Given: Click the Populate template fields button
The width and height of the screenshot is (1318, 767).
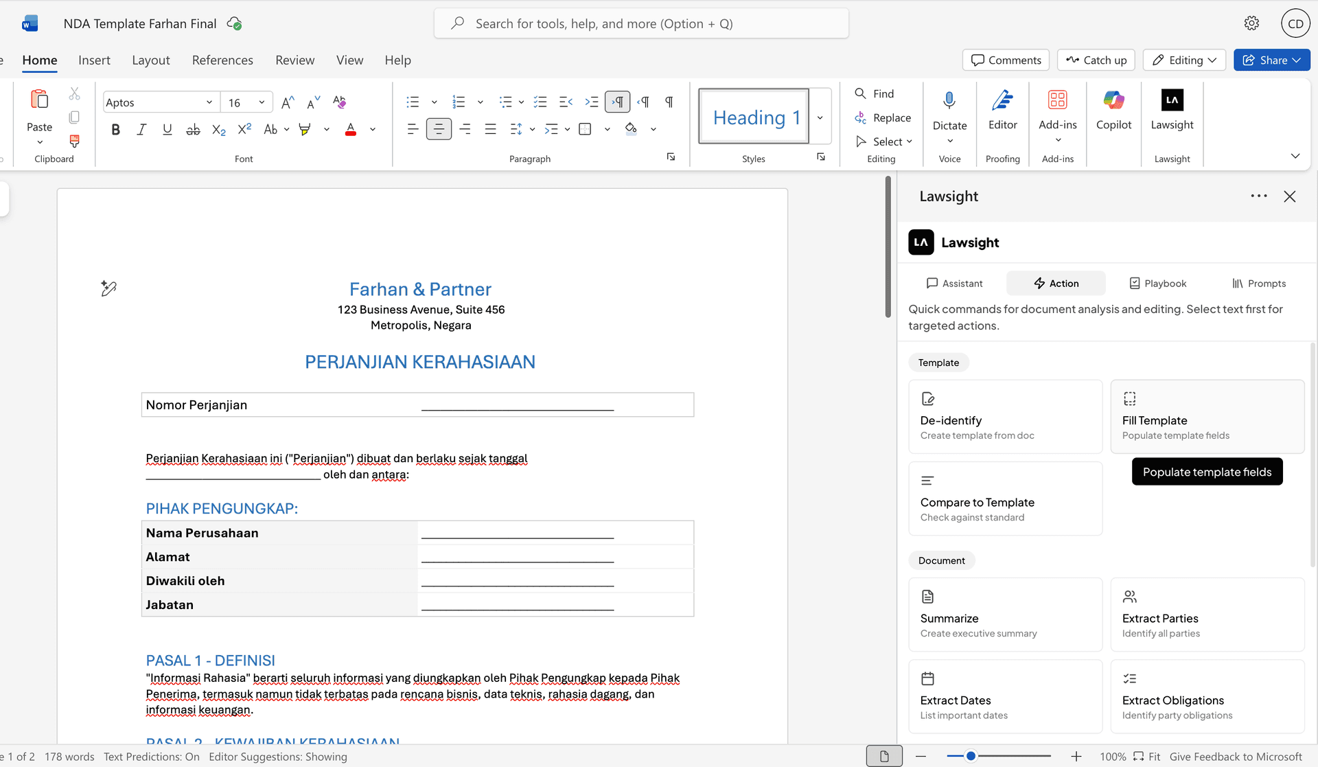Looking at the screenshot, I should (1207, 472).
